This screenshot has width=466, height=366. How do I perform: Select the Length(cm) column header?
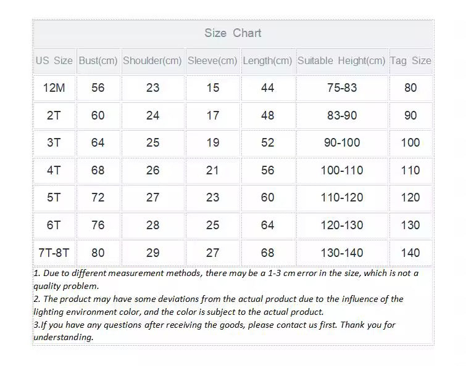coord(267,61)
